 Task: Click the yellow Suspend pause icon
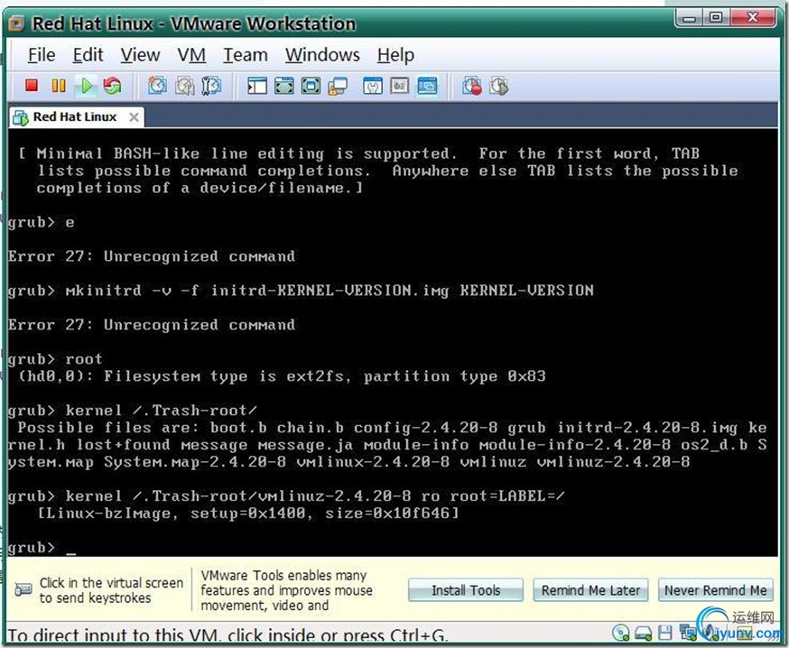coord(59,86)
